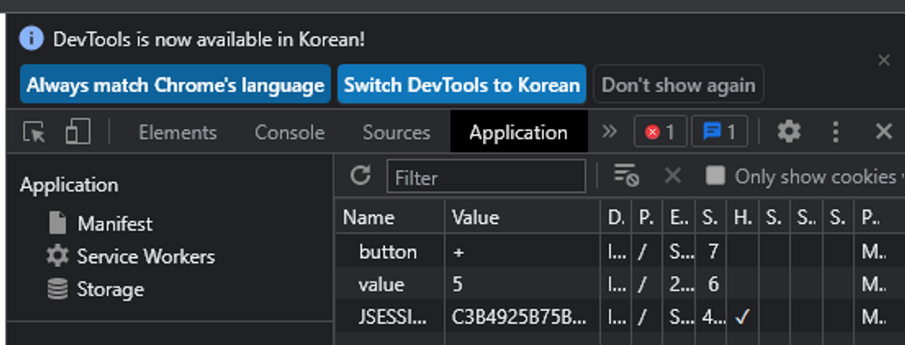Select the button cookie name
Image resolution: width=905 pixels, height=345 pixels.
(x=388, y=251)
